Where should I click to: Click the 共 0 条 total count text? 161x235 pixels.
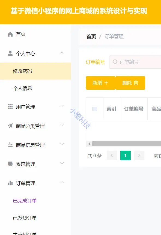click(95, 156)
